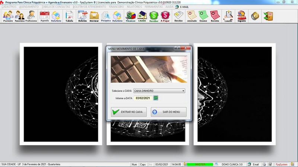Click the Exit door icon
The image size is (298, 167).
(x=268, y=16)
